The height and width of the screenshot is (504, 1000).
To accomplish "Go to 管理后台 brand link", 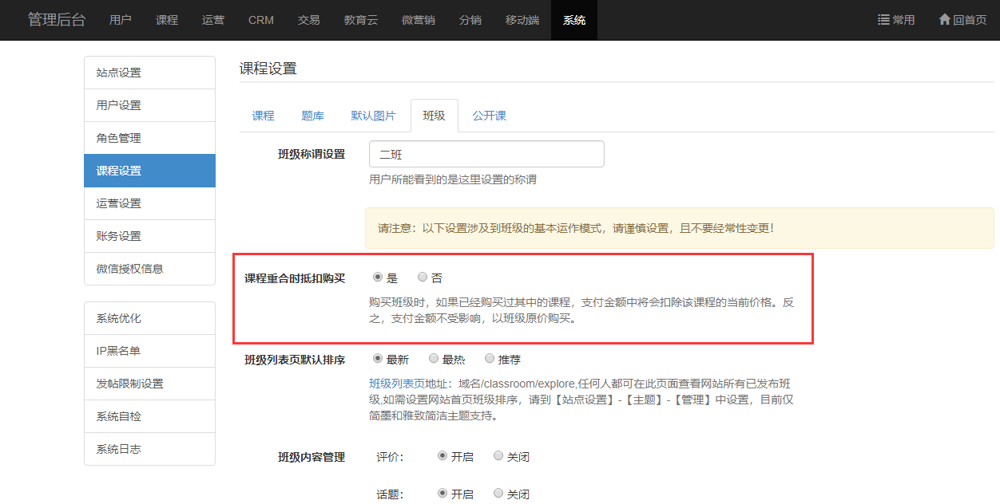I will (57, 20).
